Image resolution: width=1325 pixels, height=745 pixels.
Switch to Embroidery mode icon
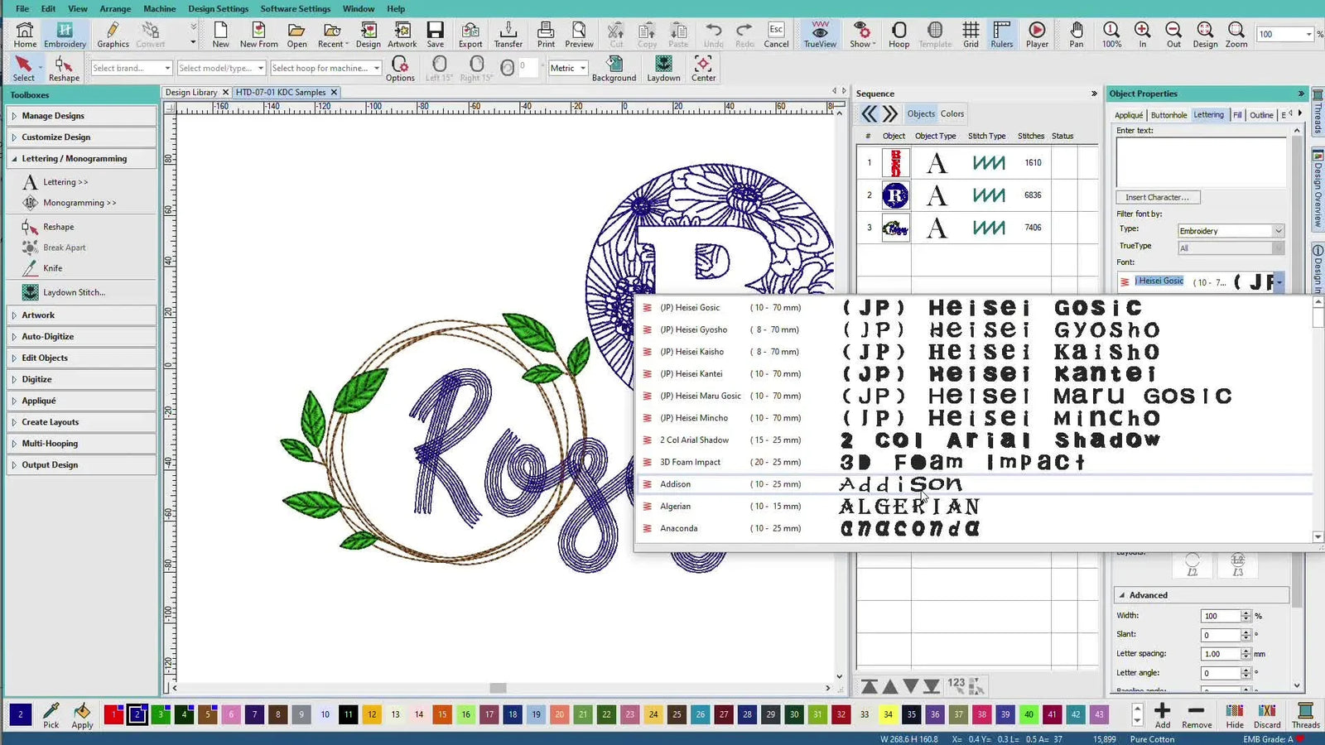coord(65,35)
